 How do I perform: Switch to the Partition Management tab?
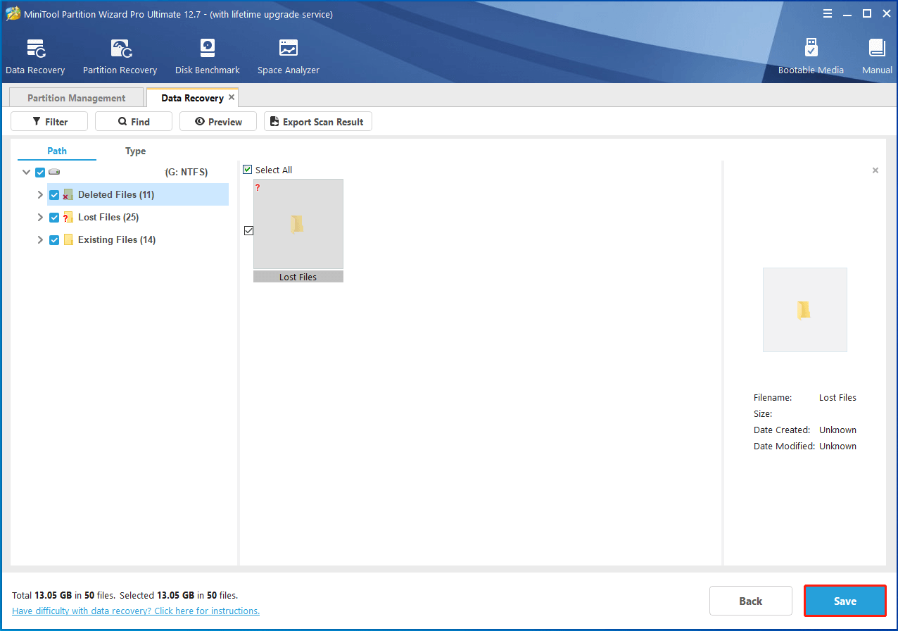[76, 98]
